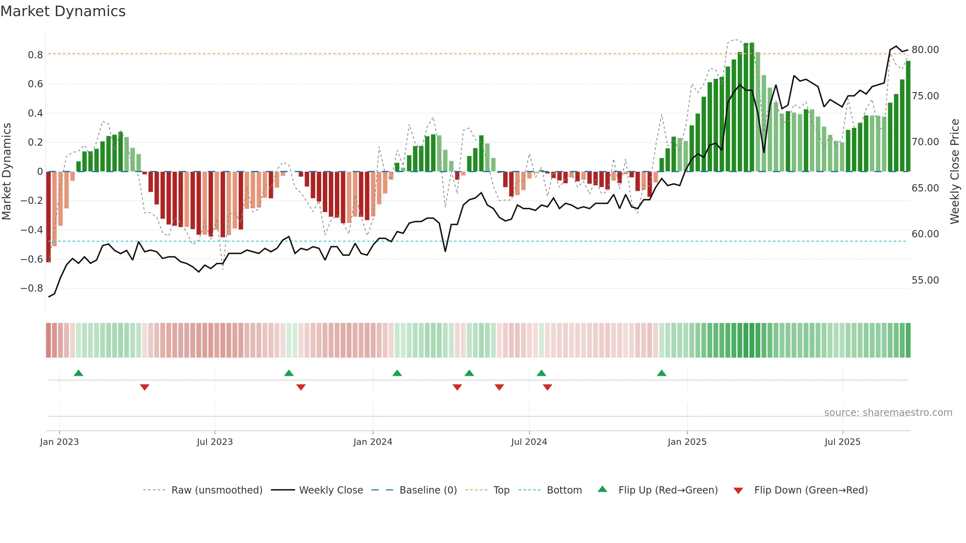The height and width of the screenshot is (543, 966).
Task: Select the first Flip Up marker after Jan 2023
Action: (x=78, y=373)
